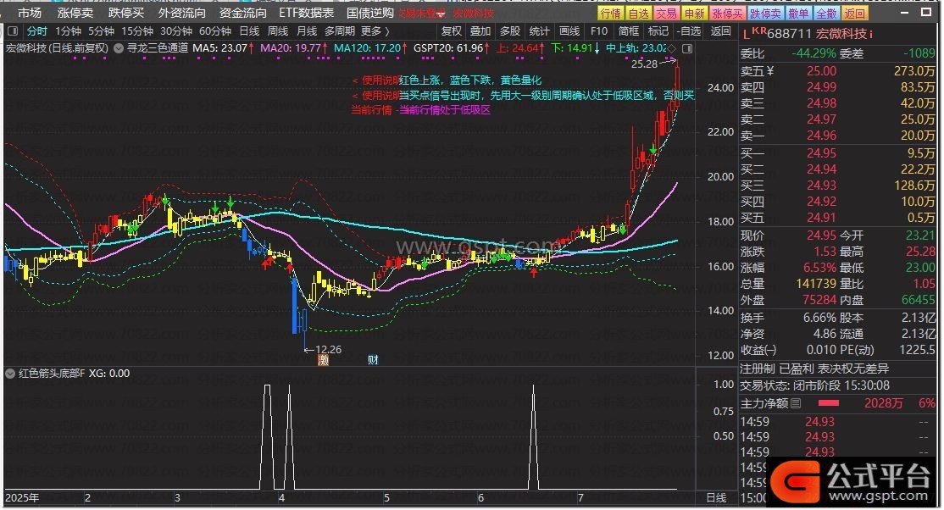Open the list icon next to 主力净额
Screen dimensions: 944x510
point(795,404)
